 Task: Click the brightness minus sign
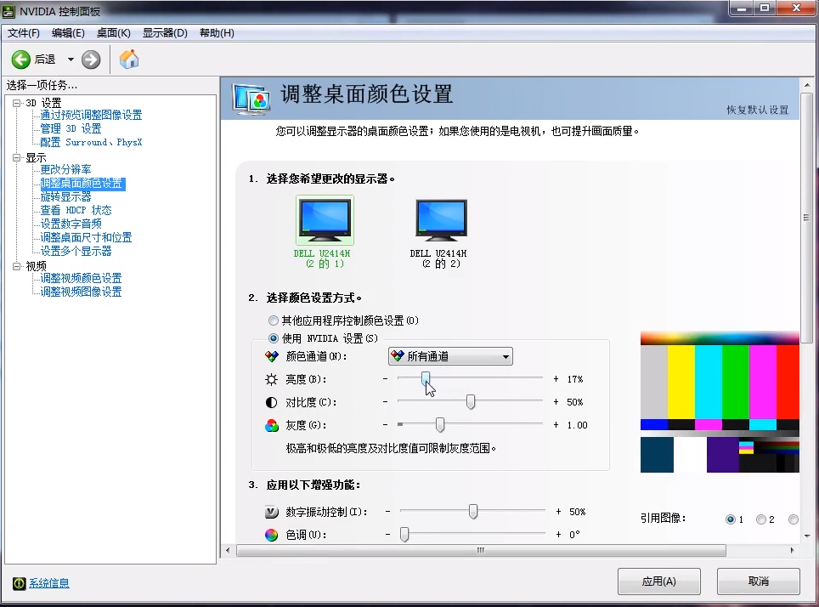click(386, 379)
